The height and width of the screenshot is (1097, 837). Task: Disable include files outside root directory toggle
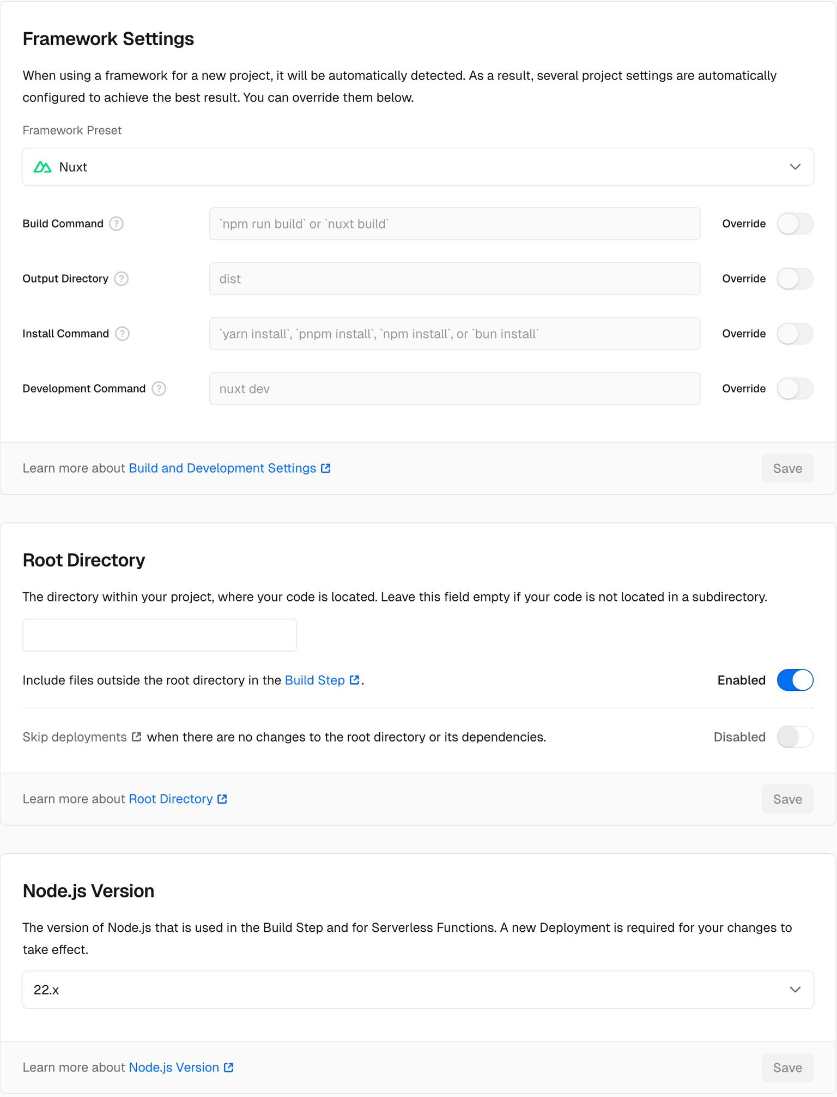point(794,680)
